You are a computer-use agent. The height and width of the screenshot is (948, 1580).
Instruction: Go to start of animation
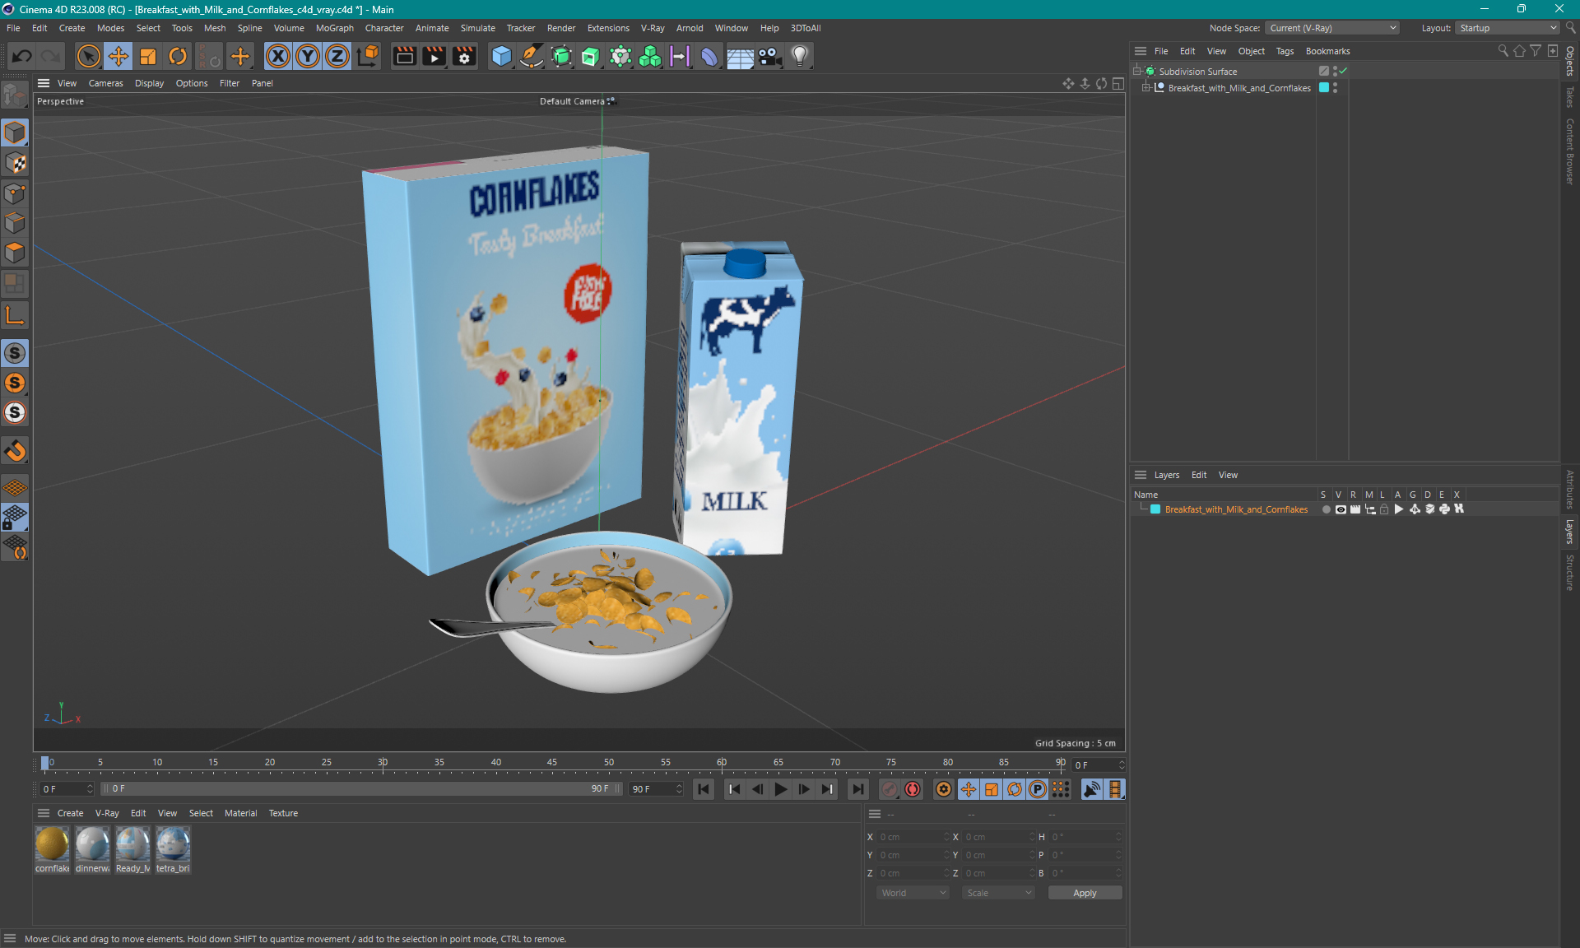tap(704, 789)
